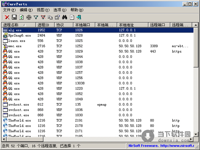Select the HprSnap6.exe row name
The height and width of the screenshot is (150, 200).
pos(20,35)
